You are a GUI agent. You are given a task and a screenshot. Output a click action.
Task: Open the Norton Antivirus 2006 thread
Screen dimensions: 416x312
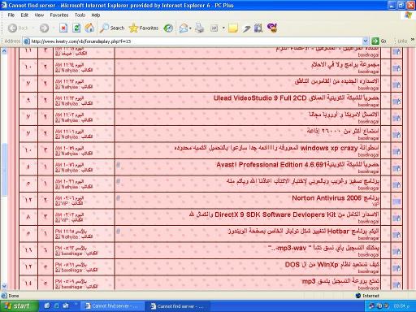click(x=336, y=198)
